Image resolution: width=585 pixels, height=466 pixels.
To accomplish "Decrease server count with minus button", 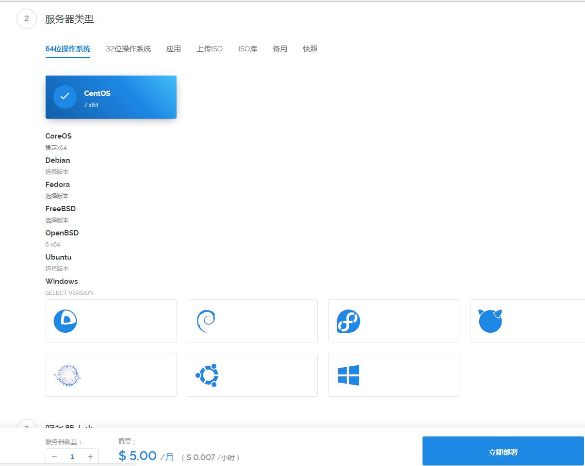I will pos(54,457).
